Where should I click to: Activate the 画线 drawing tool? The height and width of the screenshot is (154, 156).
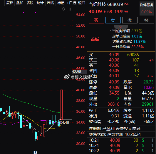51,3
